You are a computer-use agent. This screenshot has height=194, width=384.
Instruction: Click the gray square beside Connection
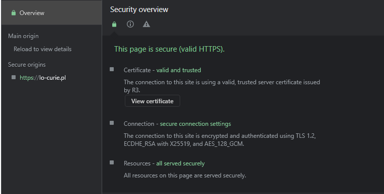coord(112,123)
